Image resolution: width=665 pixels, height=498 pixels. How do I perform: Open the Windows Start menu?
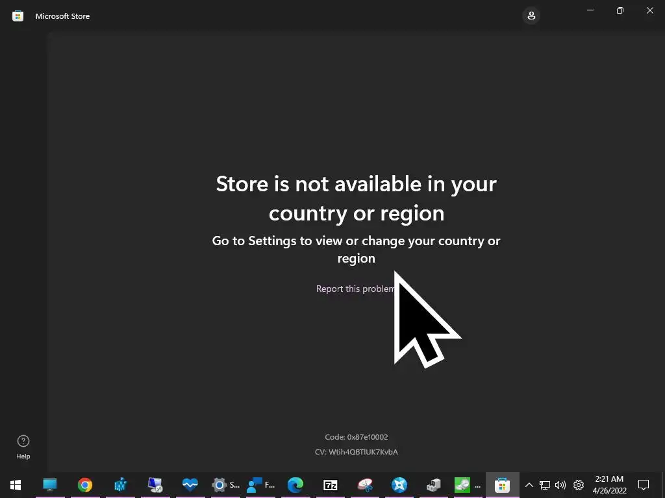[x=16, y=485]
